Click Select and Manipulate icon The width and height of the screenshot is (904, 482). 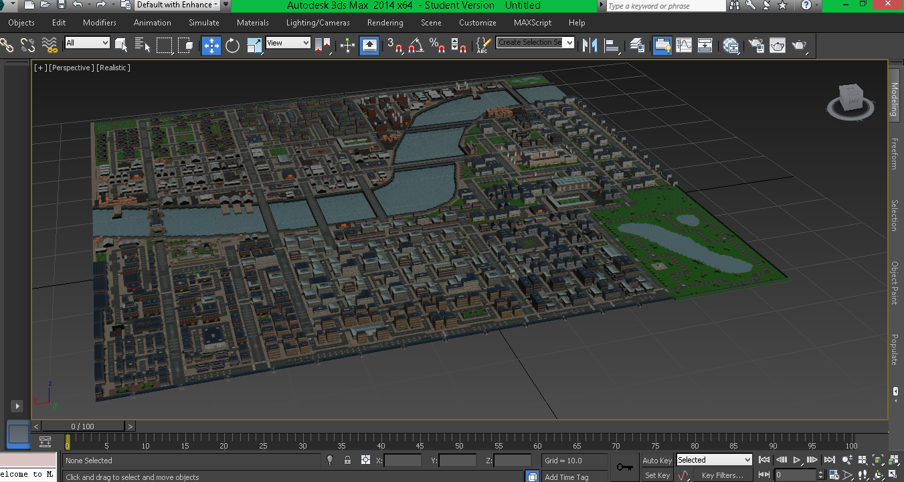pos(347,46)
